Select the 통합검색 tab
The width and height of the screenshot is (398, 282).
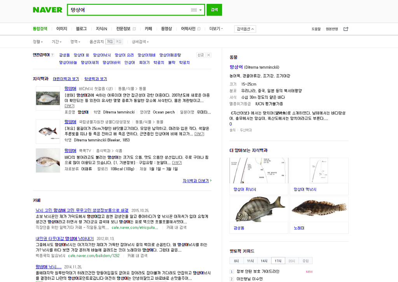40,29
